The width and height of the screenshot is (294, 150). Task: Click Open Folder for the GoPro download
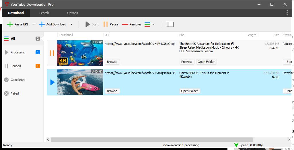[190, 91]
